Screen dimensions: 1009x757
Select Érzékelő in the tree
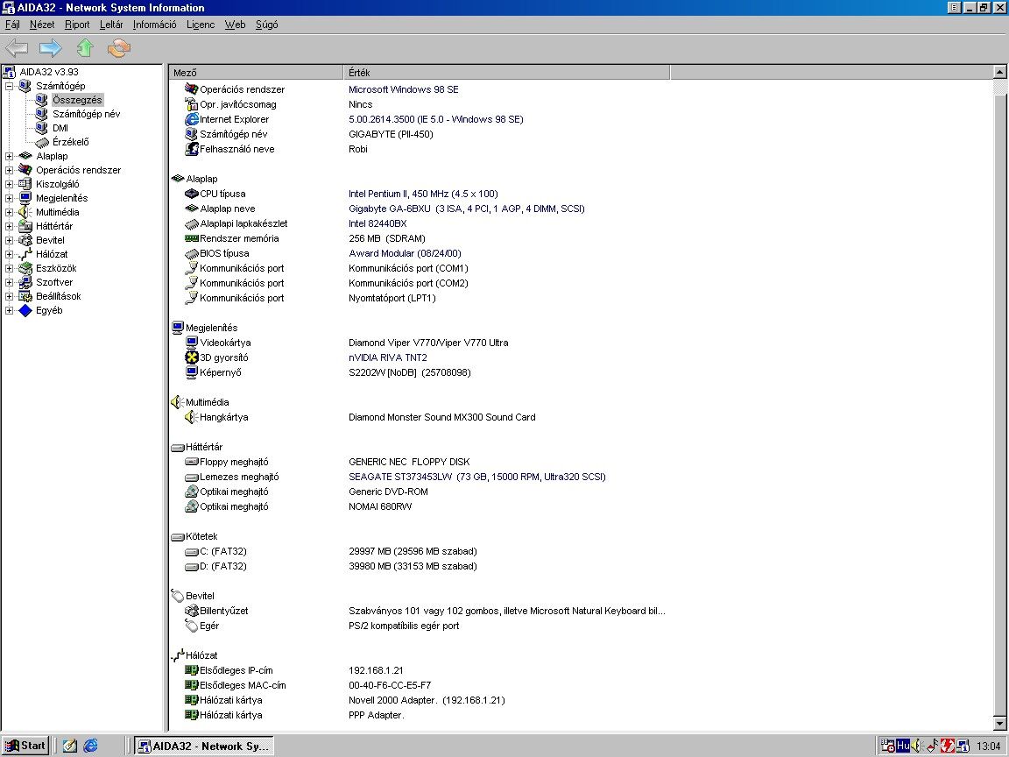pos(71,142)
